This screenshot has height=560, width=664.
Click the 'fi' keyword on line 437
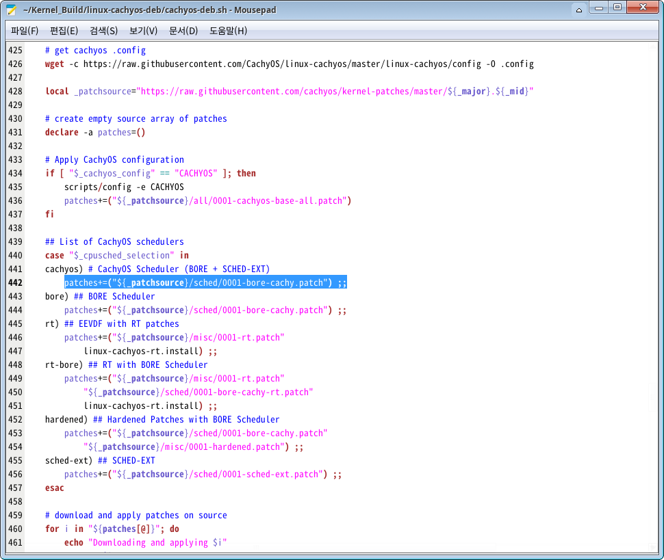point(49,214)
